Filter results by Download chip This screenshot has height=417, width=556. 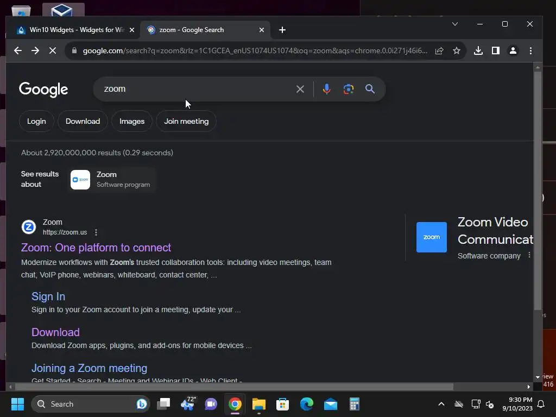(x=83, y=121)
